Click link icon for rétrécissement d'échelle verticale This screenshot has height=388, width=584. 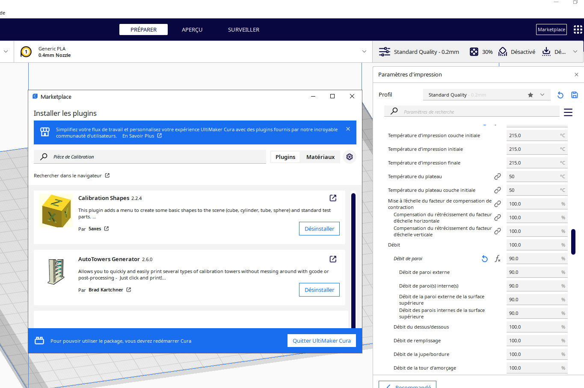click(x=498, y=231)
